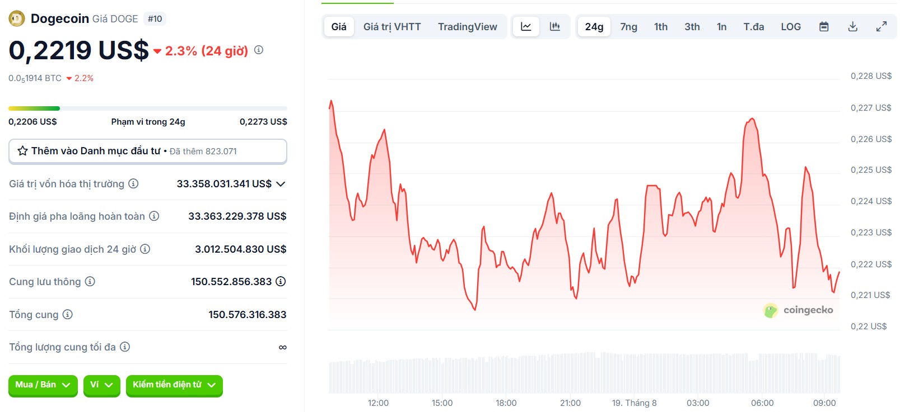Download the chart data
900x412 pixels.
[852, 26]
